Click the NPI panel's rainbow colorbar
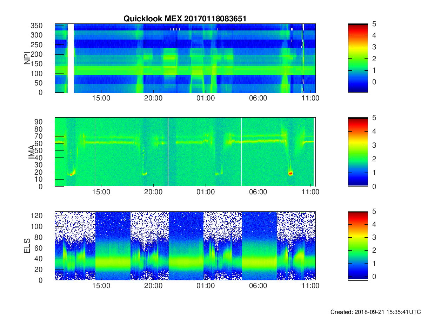The height and width of the screenshot is (315, 421). coord(358,58)
